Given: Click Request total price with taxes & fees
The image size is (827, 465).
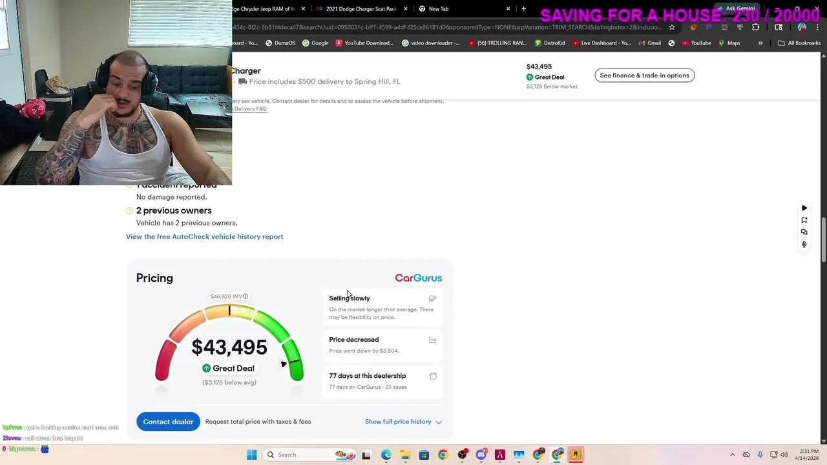Looking at the screenshot, I should (258, 422).
